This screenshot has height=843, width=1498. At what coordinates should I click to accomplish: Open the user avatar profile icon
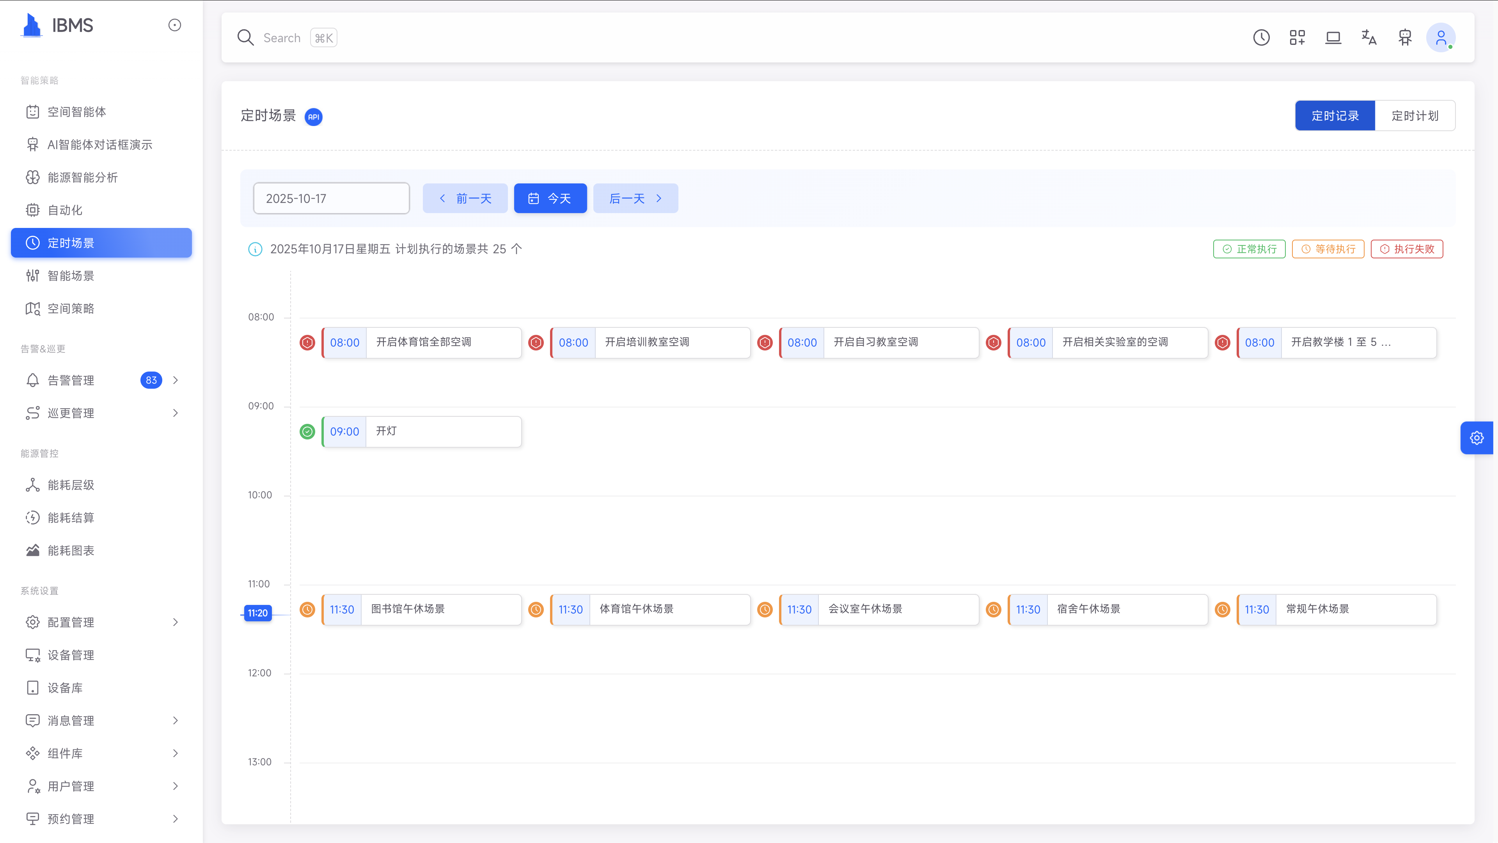point(1440,38)
